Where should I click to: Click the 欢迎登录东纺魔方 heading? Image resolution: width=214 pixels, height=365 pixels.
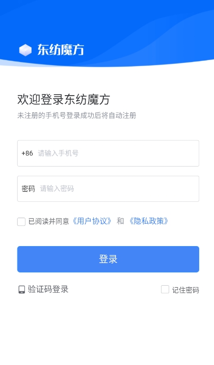tap(64, 100)
